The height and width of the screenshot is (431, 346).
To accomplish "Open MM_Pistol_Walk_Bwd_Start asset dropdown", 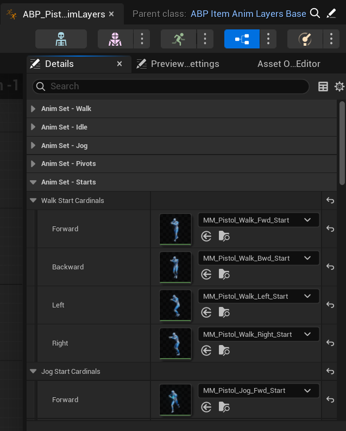I will point(259,258).
